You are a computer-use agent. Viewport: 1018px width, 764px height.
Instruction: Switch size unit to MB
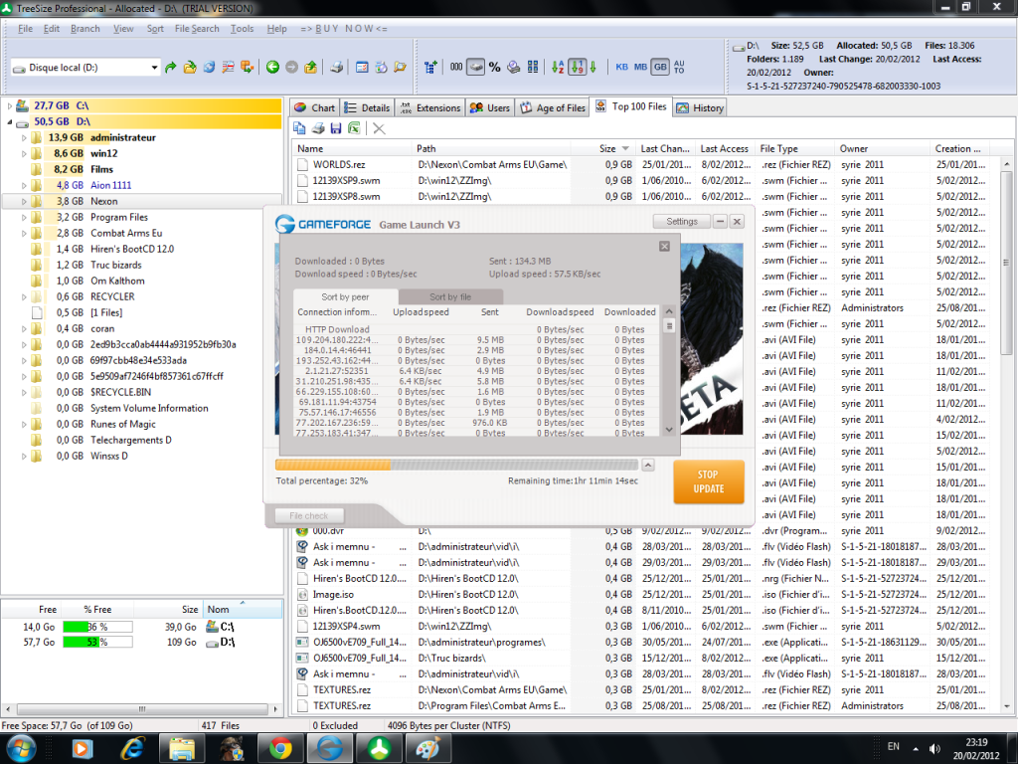641,68
